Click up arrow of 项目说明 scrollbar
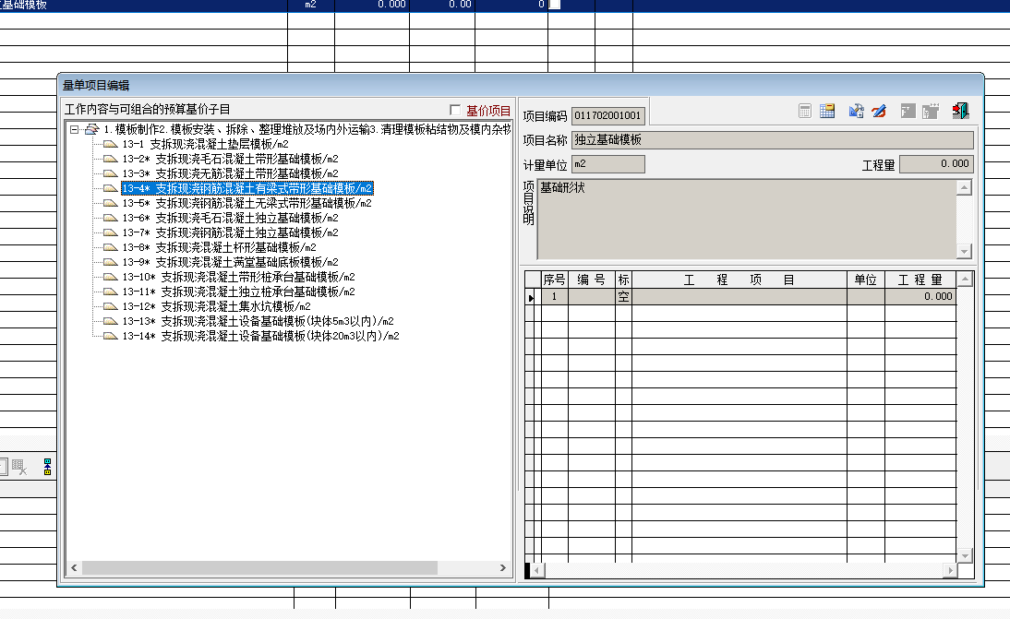The width and height of the screenshot is (1010, 619). coord(964,188)
